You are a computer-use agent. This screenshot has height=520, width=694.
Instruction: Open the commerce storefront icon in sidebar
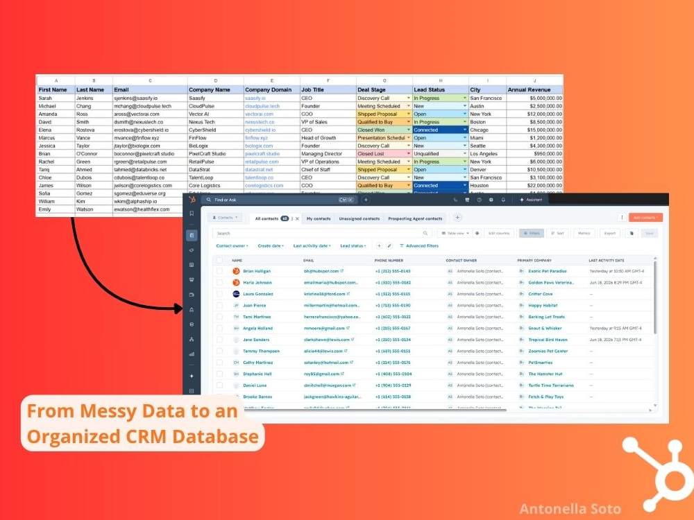(x=192, y=280)
